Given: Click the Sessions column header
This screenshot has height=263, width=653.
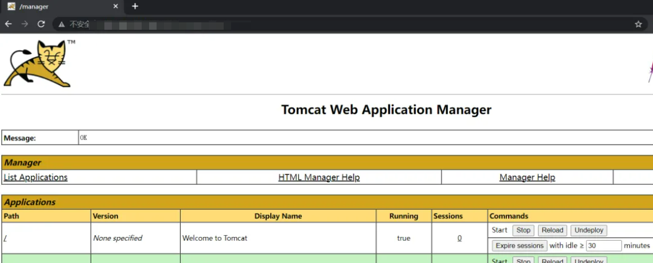Looking at the screenshot, I should coord(460,216).
